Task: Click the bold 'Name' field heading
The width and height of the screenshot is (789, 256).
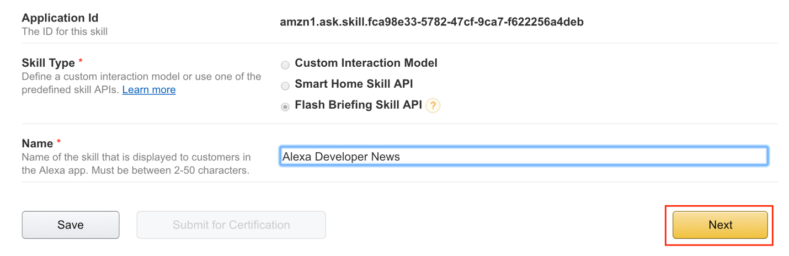Action: pyautogui.click(x=37, y=143)
